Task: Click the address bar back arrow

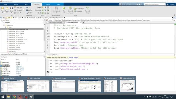Action: pos(1,18)
